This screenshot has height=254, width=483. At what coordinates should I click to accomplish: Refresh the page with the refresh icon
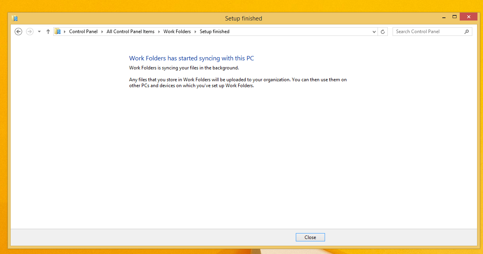click(x=383, y=32)
